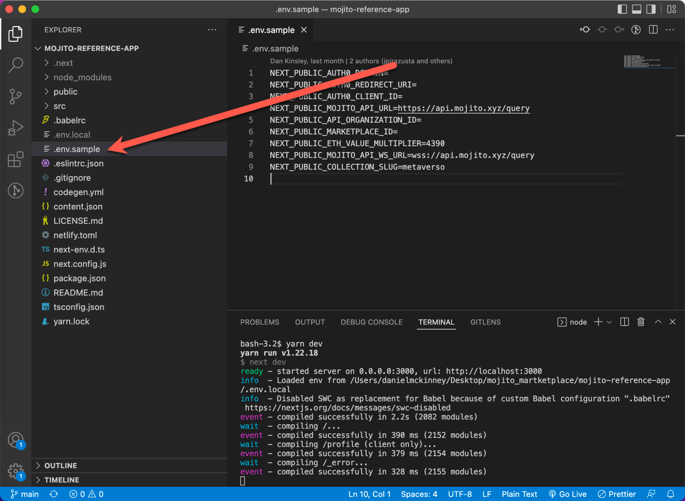Click the split editor right icon
The image size is (685, 501).
(653, 30)
